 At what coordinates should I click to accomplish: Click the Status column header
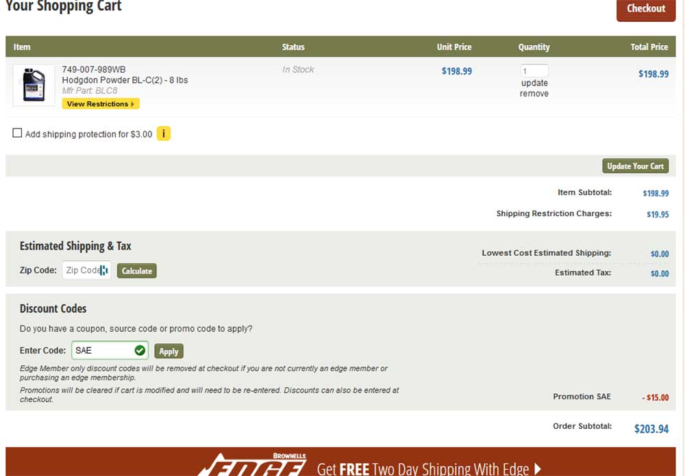pyautogui.click(x=293, y=47)
